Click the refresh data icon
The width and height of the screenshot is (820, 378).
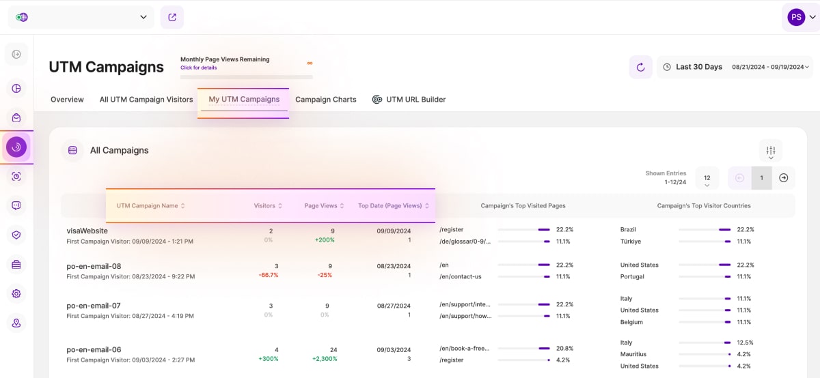[x=640, y=67]
